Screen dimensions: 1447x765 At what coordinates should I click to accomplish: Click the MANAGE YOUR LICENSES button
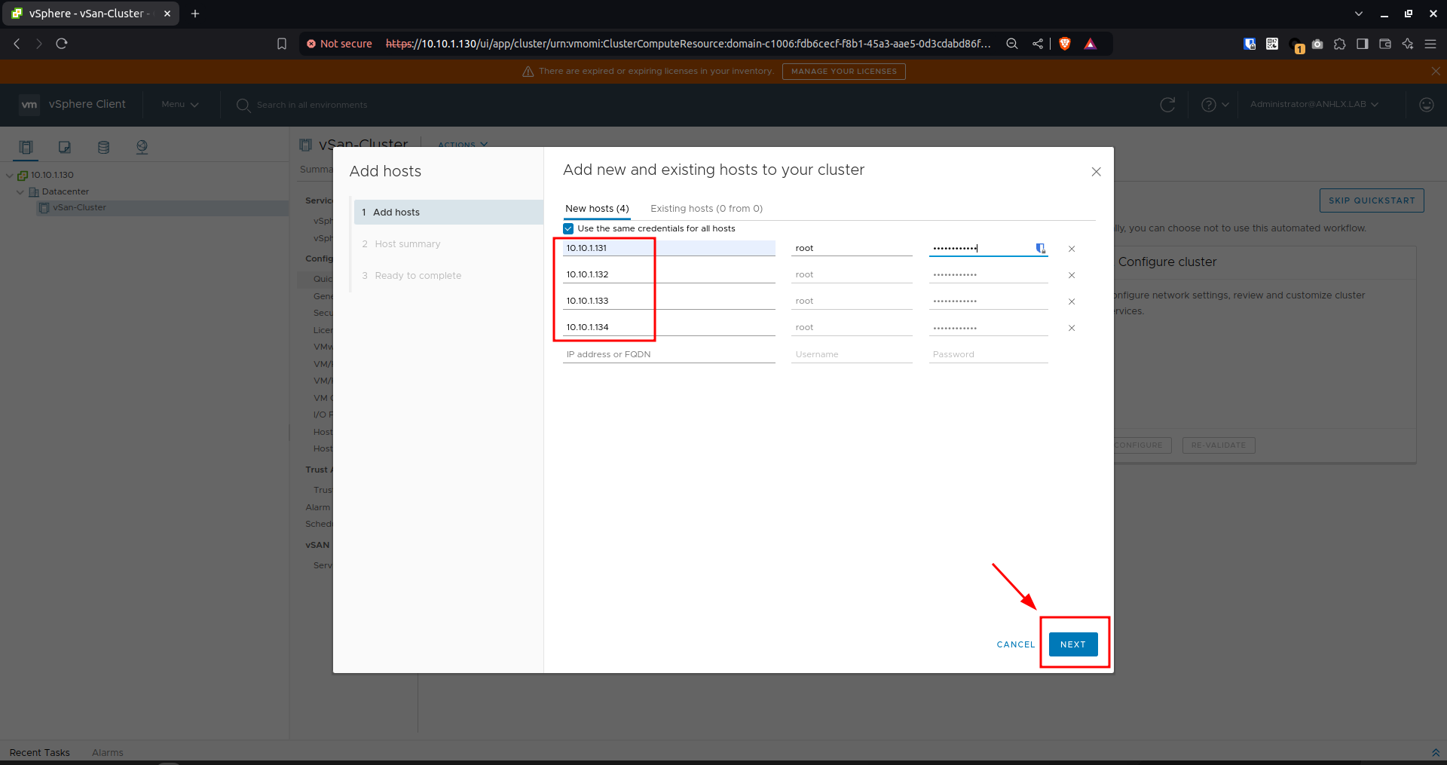(844, 72)
